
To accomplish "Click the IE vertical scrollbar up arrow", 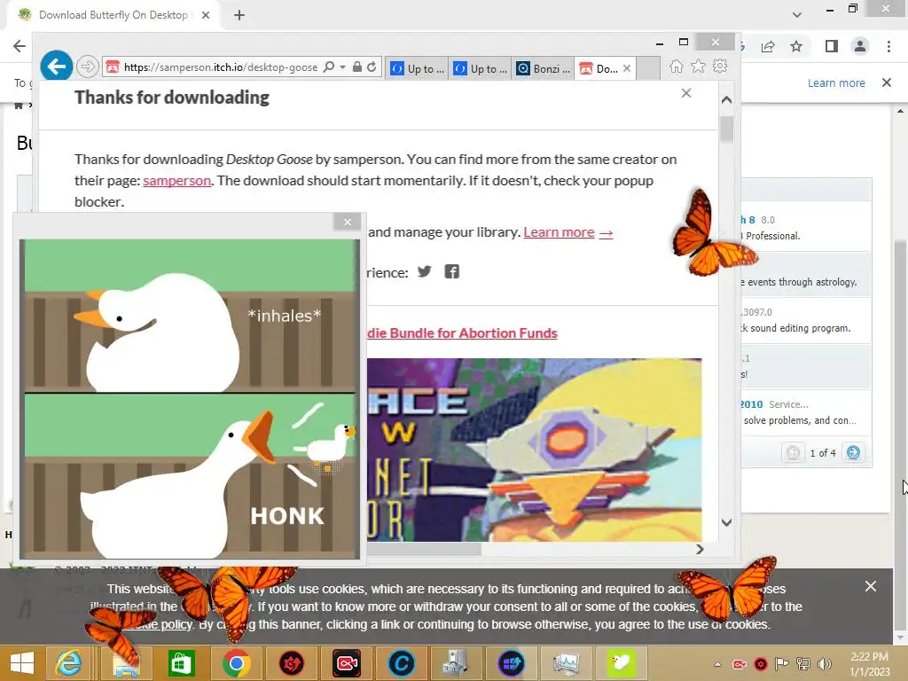I will click(x=727, y=99).
